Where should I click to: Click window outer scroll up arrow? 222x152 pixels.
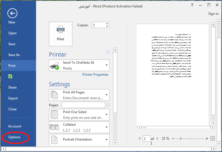click(219, 22)
